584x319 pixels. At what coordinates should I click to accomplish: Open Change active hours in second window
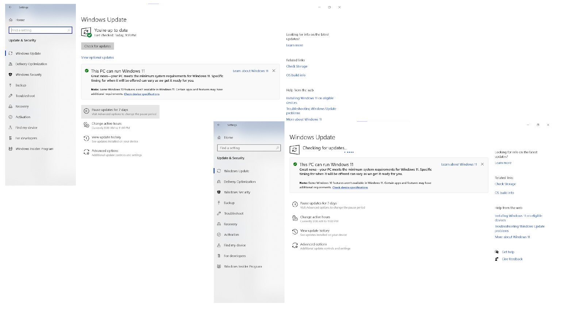319,219
